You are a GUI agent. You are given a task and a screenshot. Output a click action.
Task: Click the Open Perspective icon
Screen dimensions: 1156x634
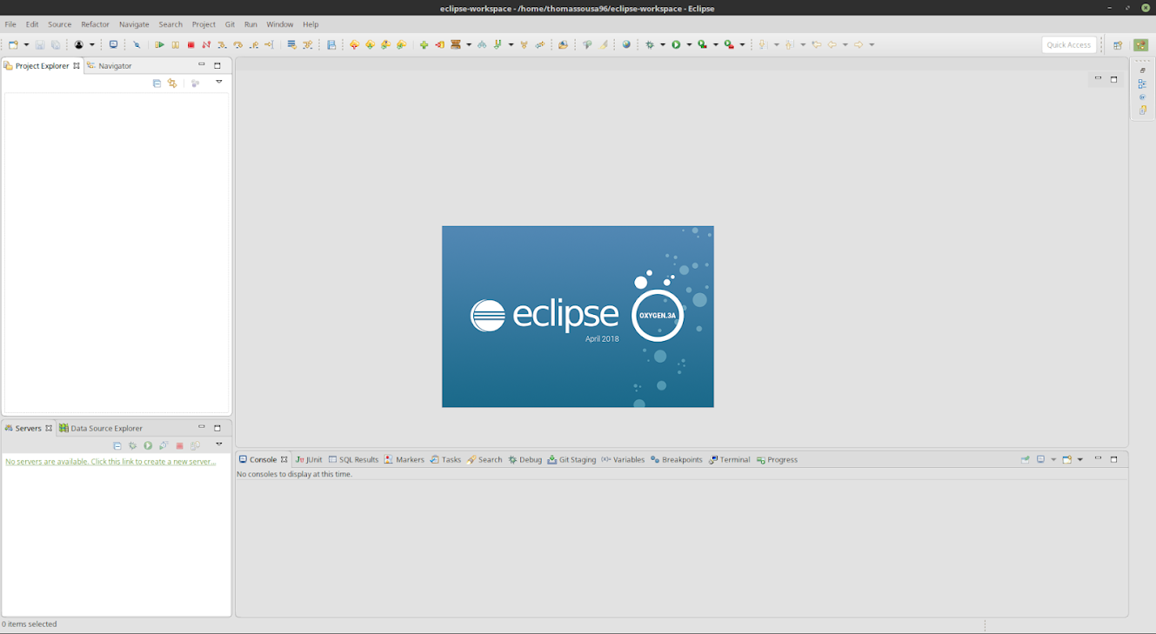(x=1118, y=45)
